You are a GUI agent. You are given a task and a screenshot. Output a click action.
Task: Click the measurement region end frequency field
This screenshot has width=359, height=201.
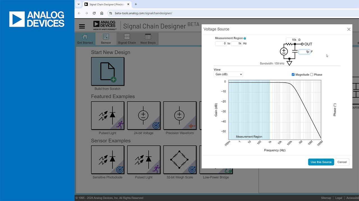236,44
